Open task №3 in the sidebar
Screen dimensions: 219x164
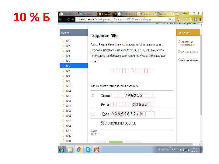[x=68, y=51]
